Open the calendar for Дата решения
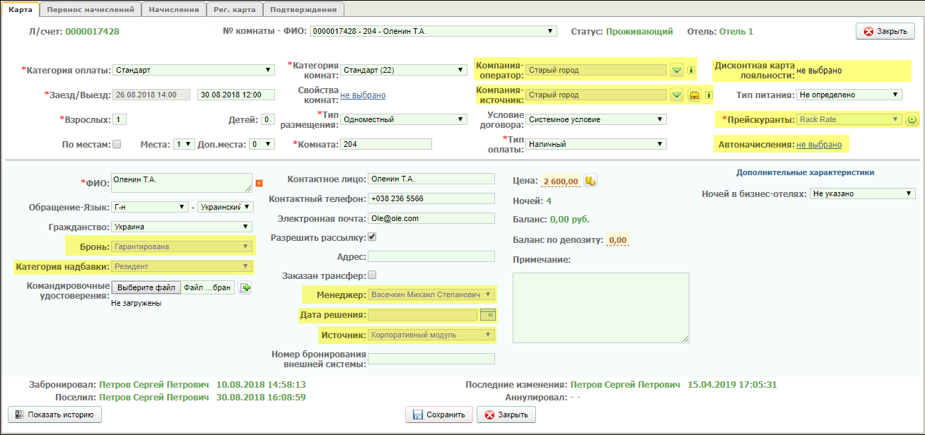Viewport: 925px width, 435px height. (487, 315)
